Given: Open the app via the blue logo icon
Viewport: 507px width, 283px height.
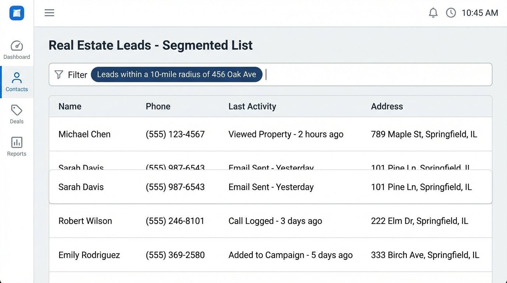Looking at the screenshot, I should coord(16,13).
